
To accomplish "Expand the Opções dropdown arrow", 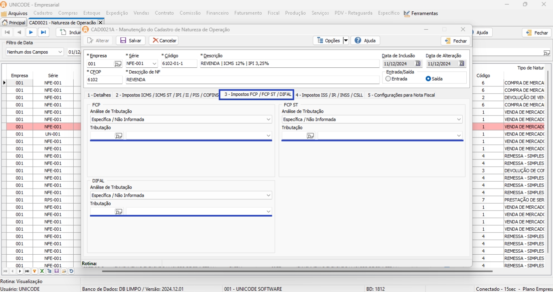I will [x=346, y=41].
